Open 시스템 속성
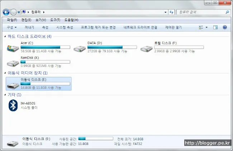This screenshot has width=233, height=151. coord(65,27)
